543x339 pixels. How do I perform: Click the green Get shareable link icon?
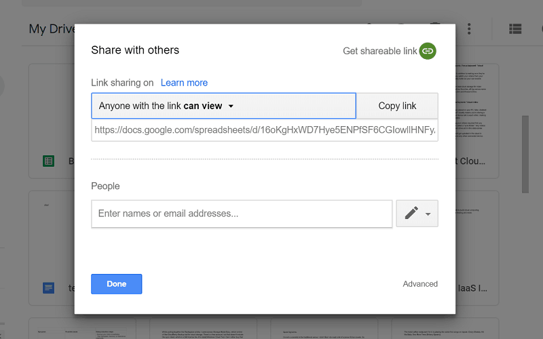(x=428, y=51)
